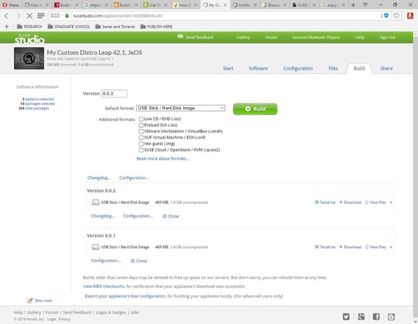Click the SUSE Studio logo
418x324 pixels.
coord(30,38)
